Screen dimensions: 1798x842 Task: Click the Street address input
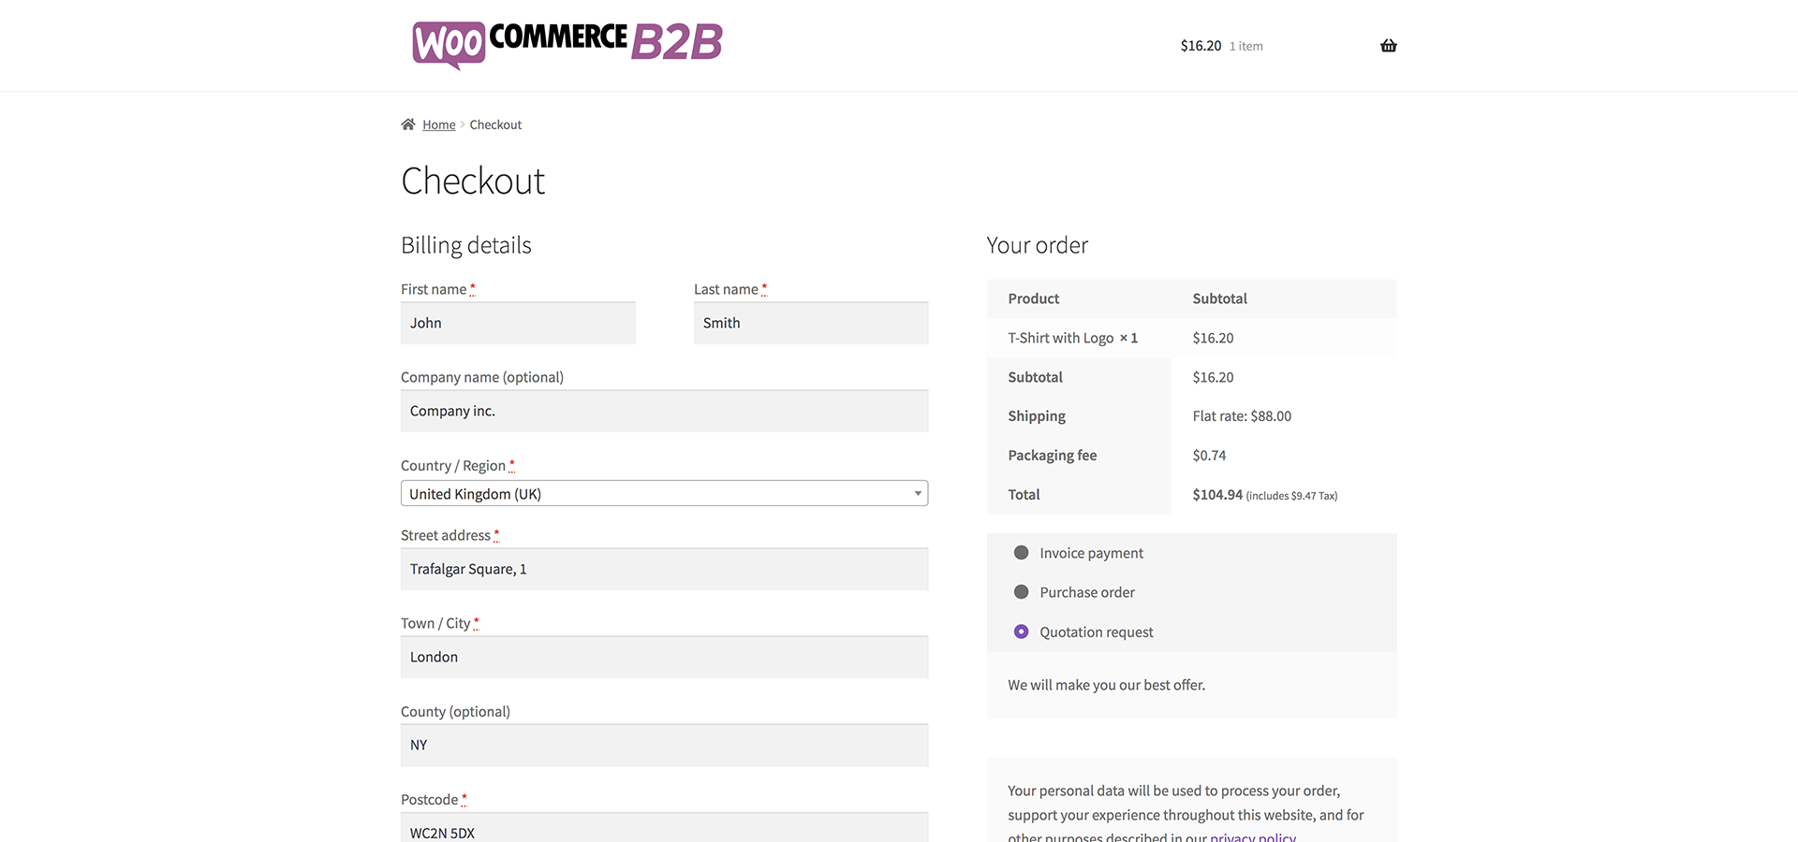tap(664, 570)
